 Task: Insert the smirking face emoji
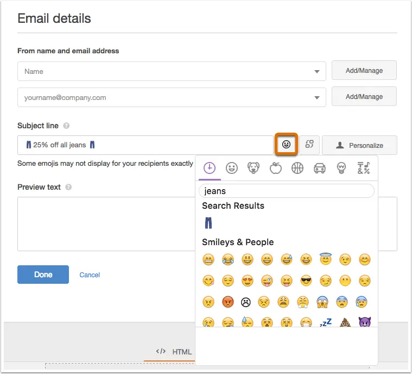pos(326,281)
